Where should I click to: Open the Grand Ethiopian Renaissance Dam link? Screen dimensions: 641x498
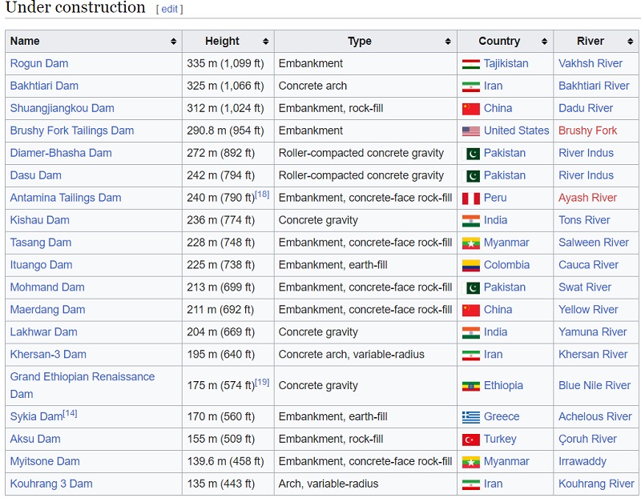point(82,377)
